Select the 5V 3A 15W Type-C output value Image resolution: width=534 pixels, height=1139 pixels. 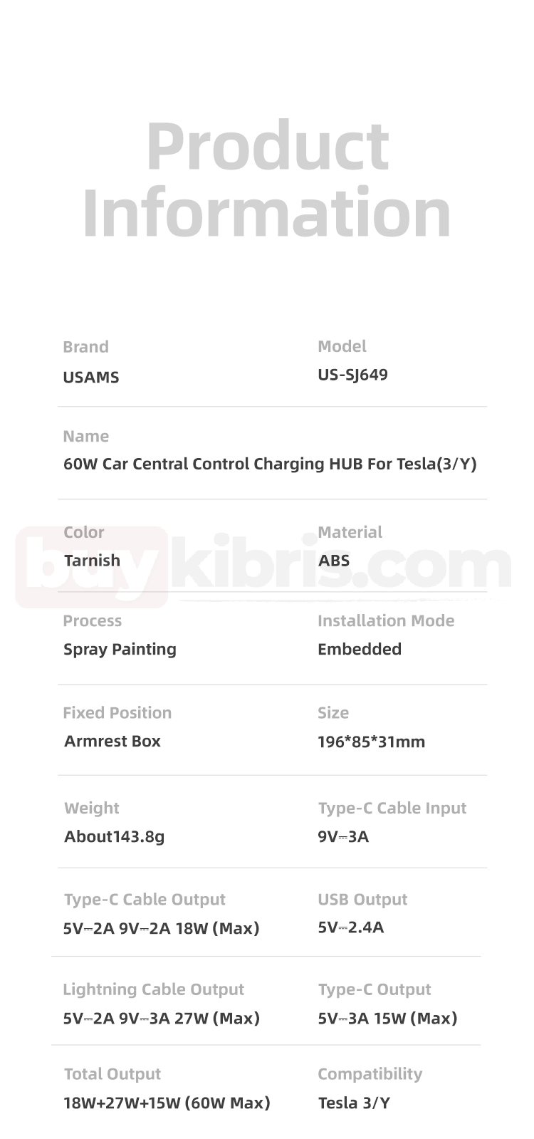pos(387,1019)
